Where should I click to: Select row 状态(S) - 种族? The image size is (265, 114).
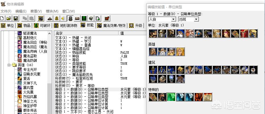[100, 56]
